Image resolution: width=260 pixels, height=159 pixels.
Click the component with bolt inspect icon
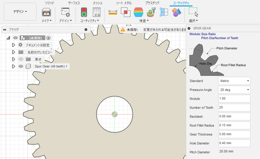[x=151, y=12]
